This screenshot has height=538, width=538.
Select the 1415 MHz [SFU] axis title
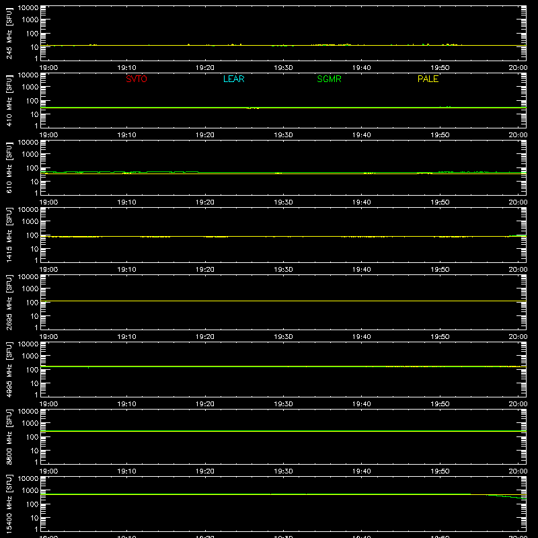[9, 235]
